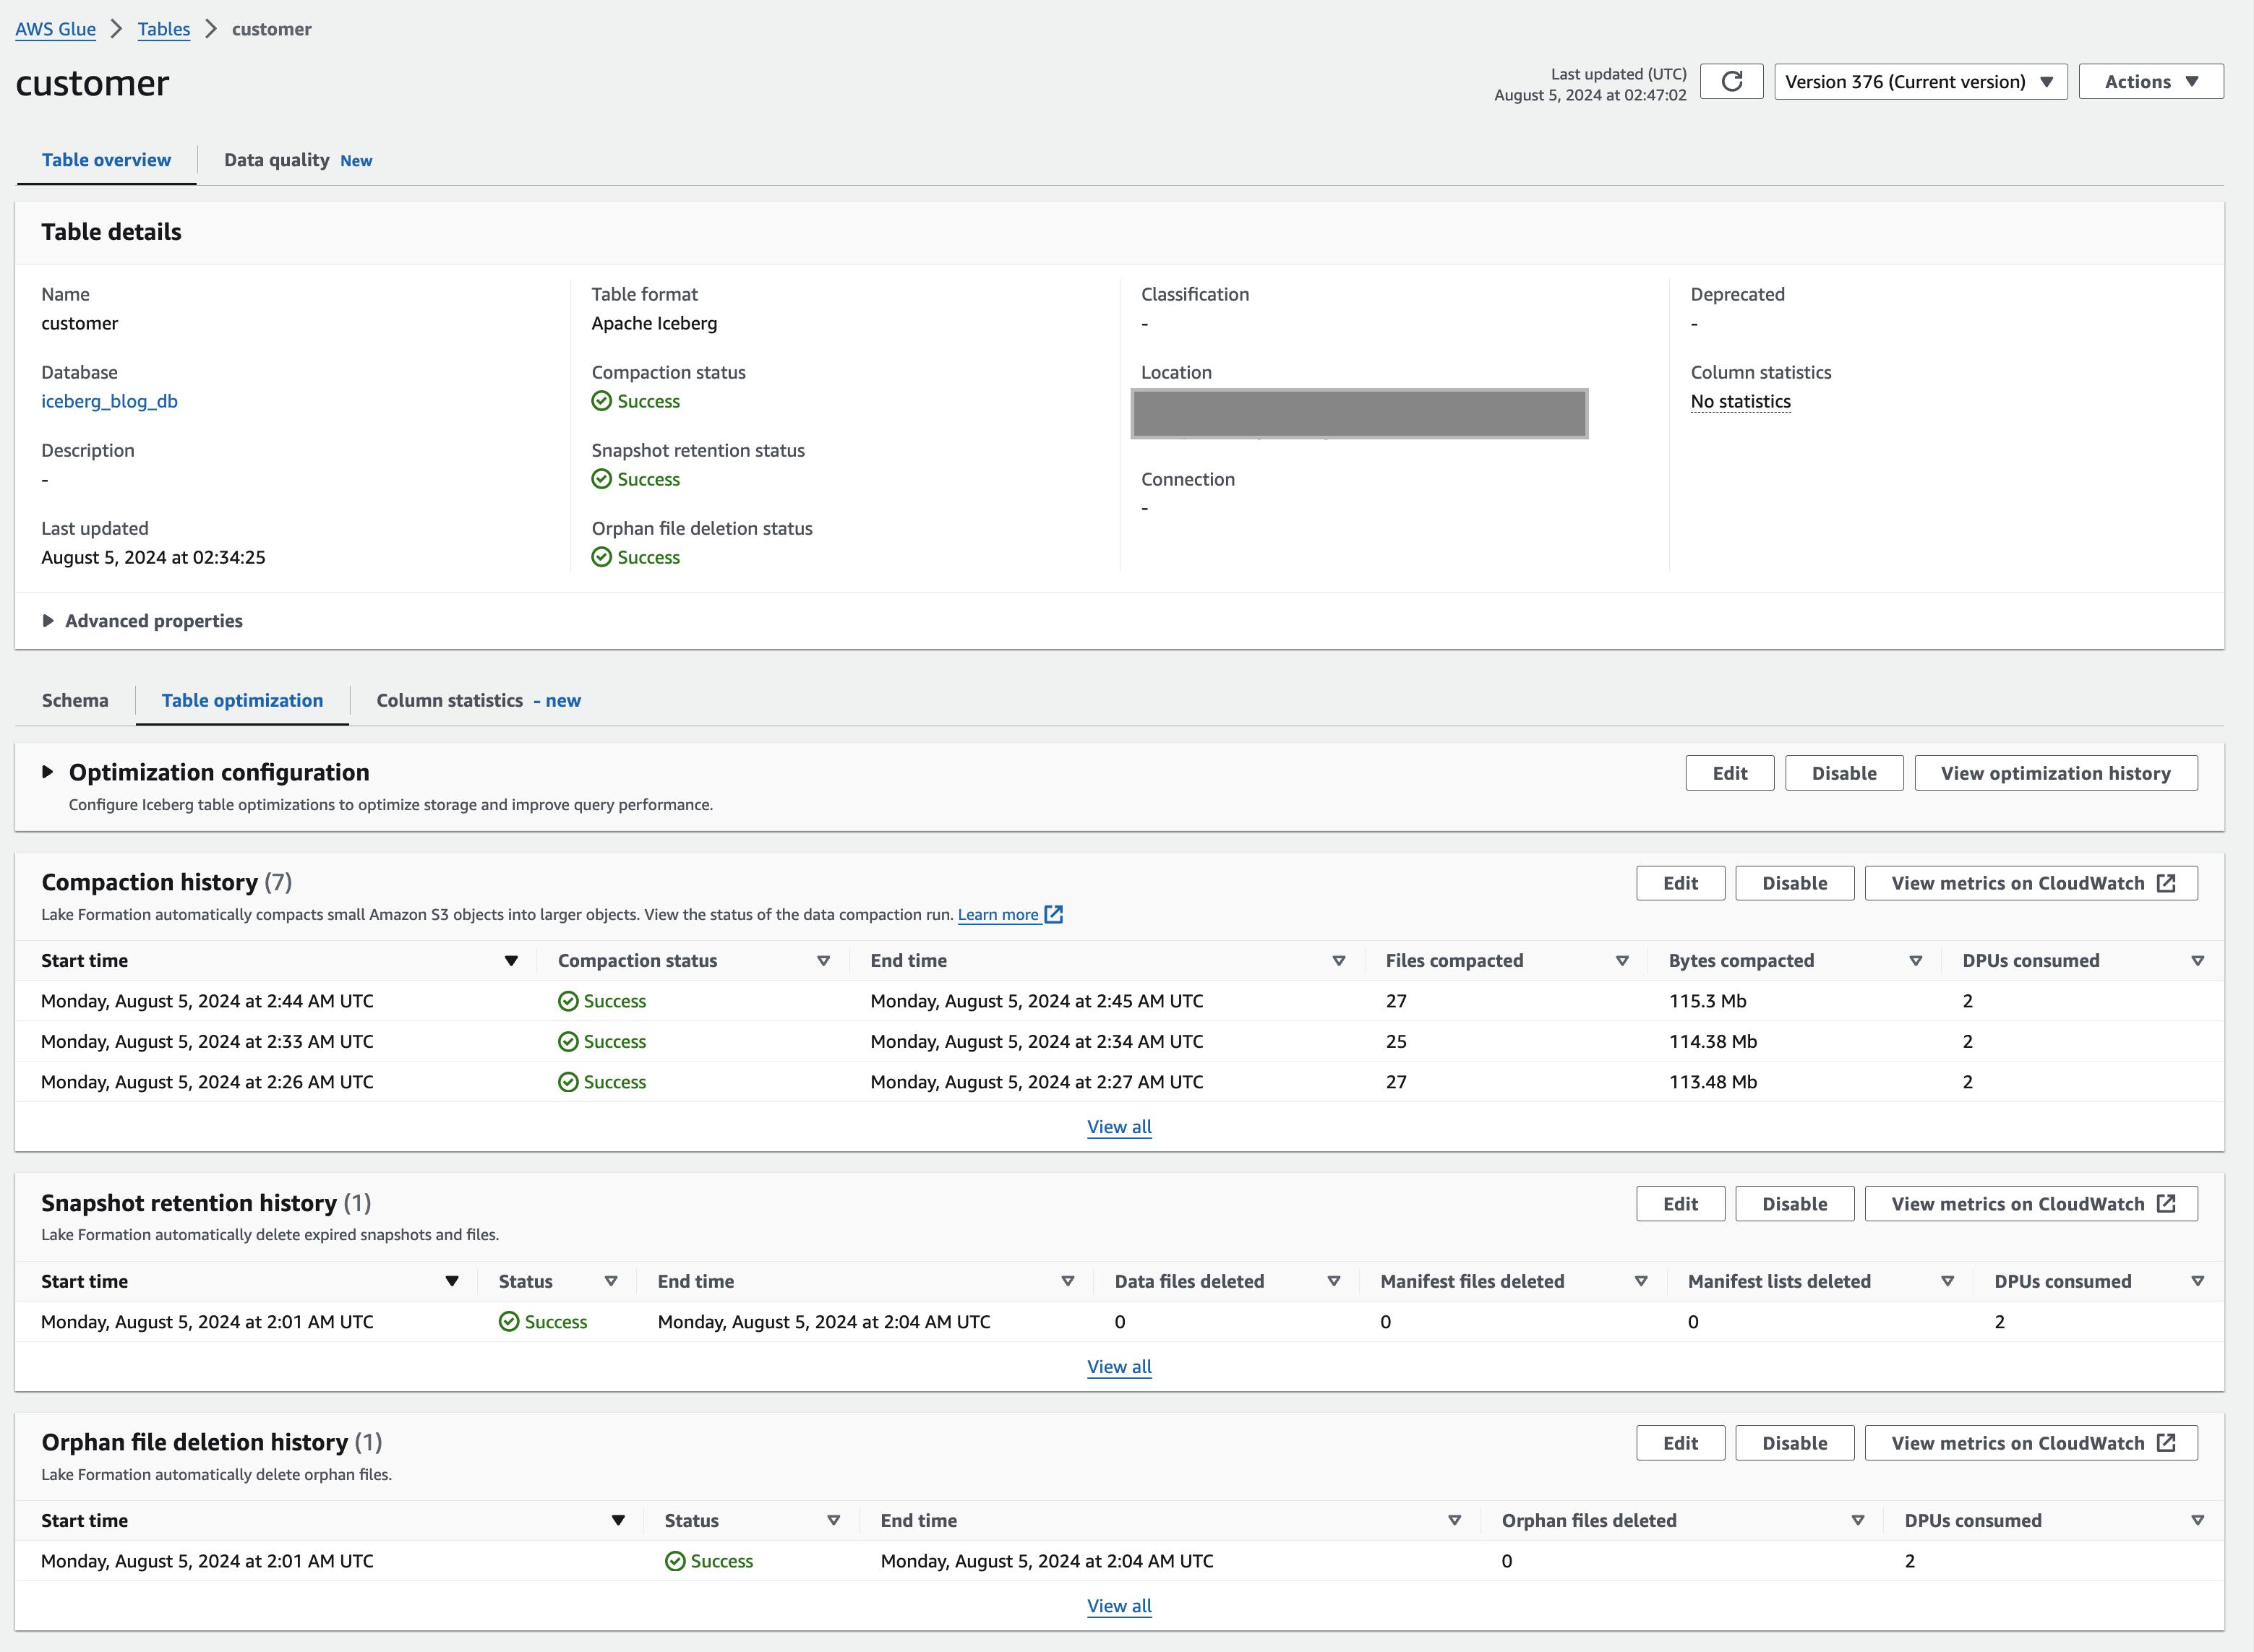Viewport: 2254px width, 1652px height.
Task: Sort by Orphan files deleted arrow
Action: pyautogui.click(x=1857, y=1521)
